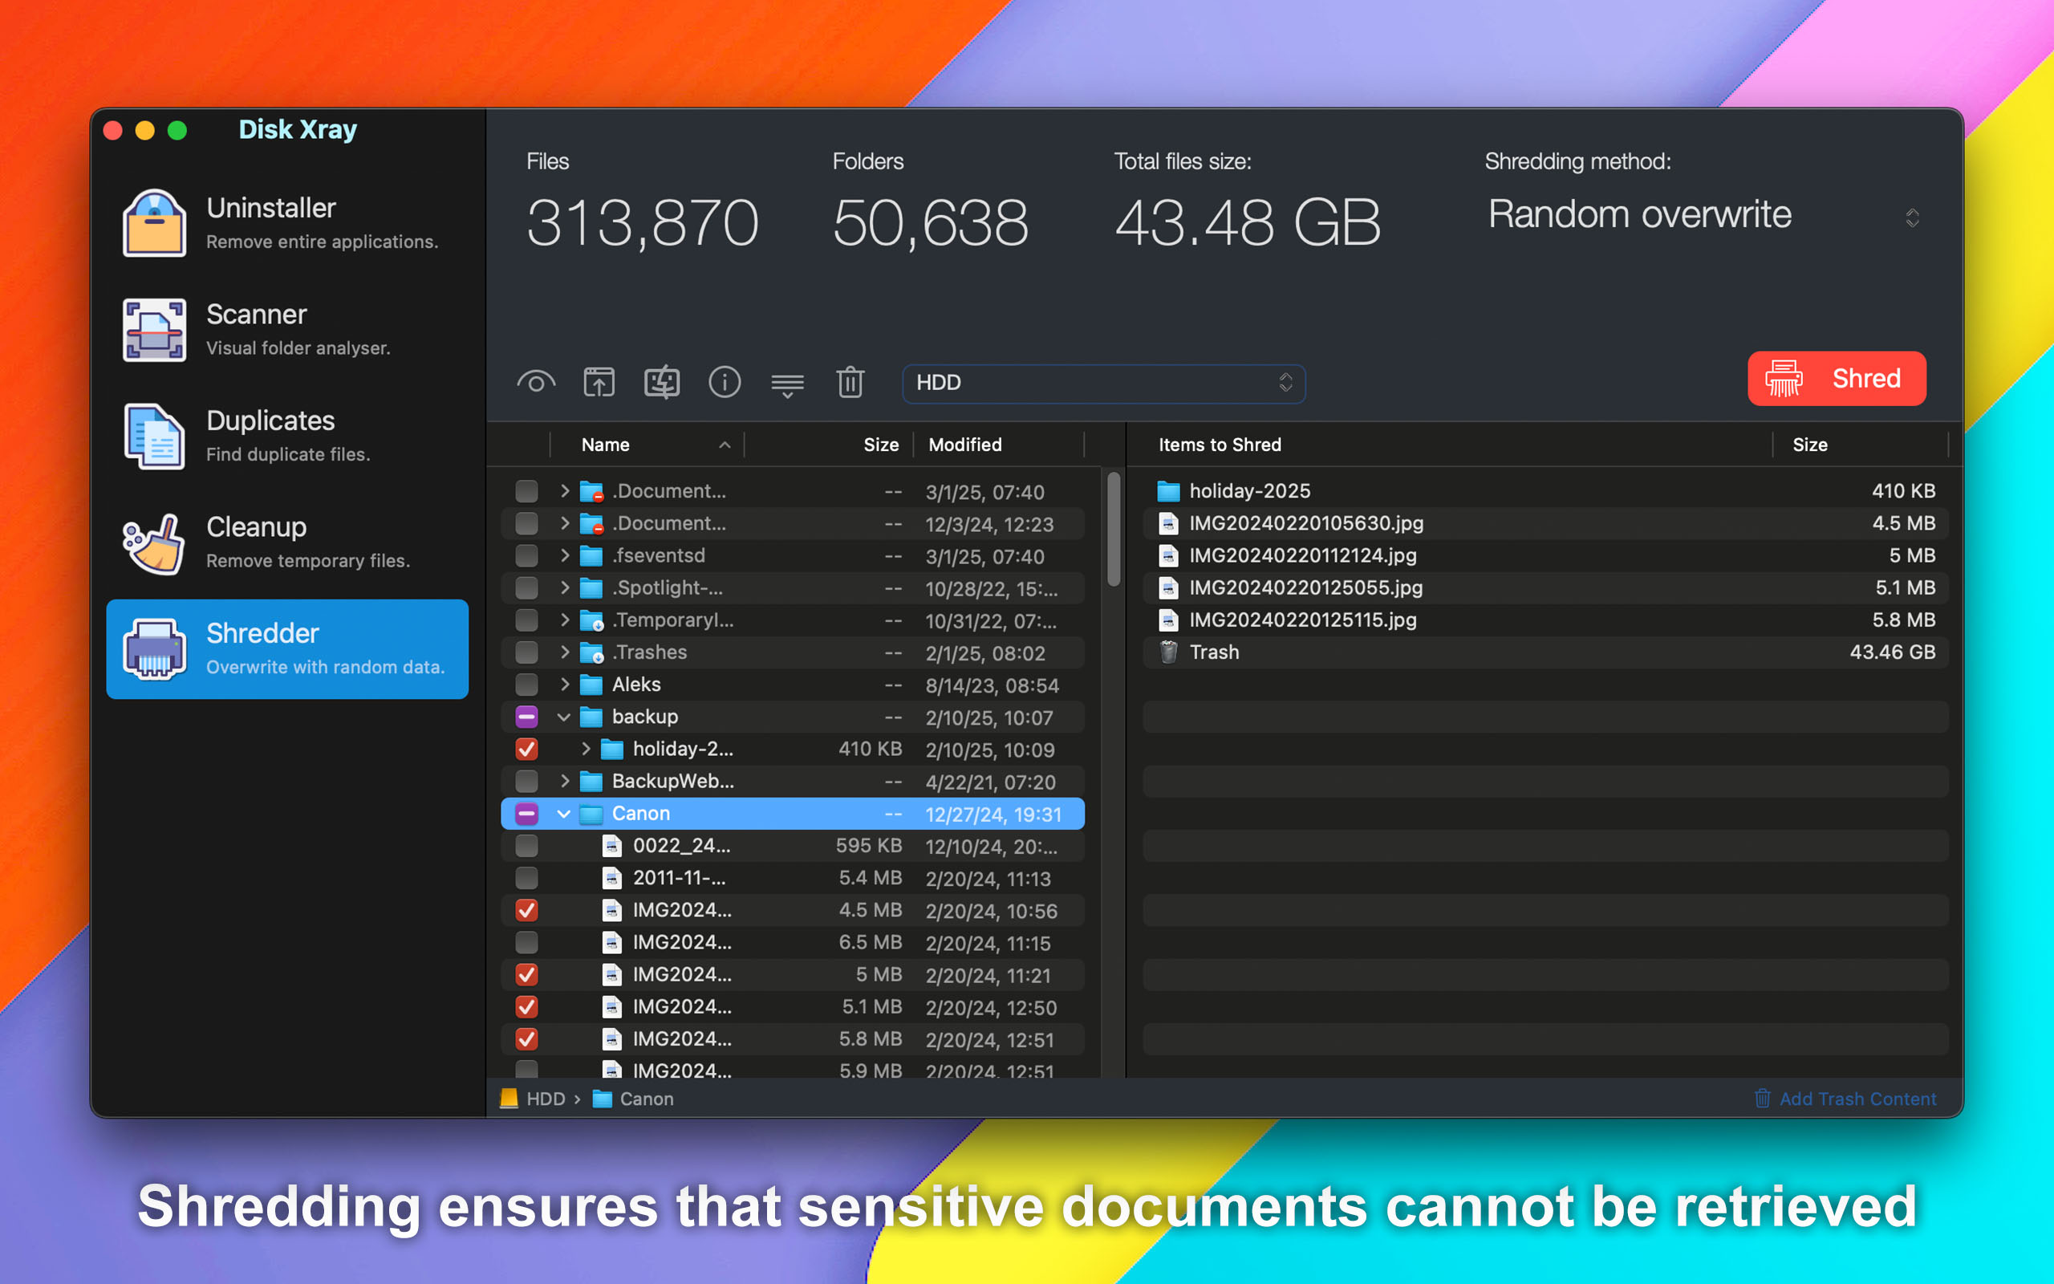Open the HDD drive selector
Image resolution: width=2054 pixels, height=1284 pixels.
point(1102,384)
